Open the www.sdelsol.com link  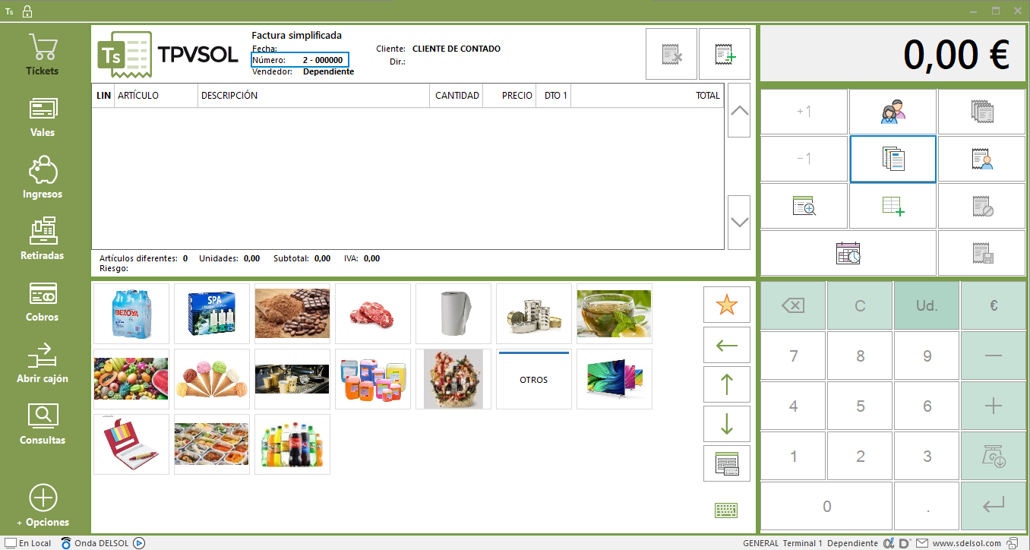pyautogui.click(x=965, y=543)
